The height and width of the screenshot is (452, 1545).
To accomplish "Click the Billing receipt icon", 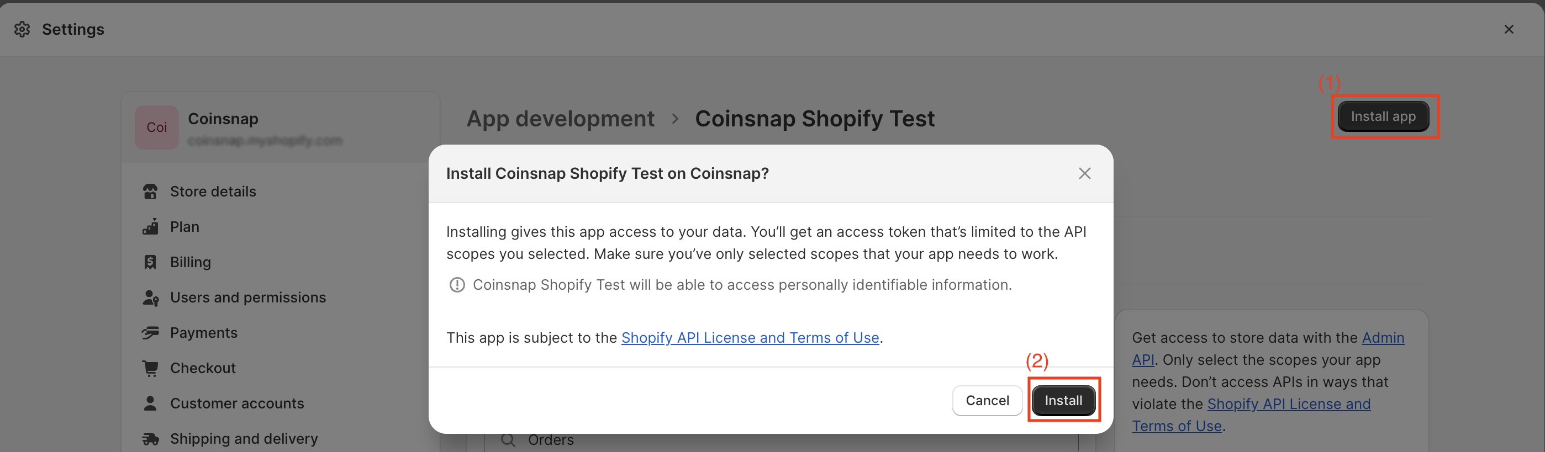I will (150, 263).
